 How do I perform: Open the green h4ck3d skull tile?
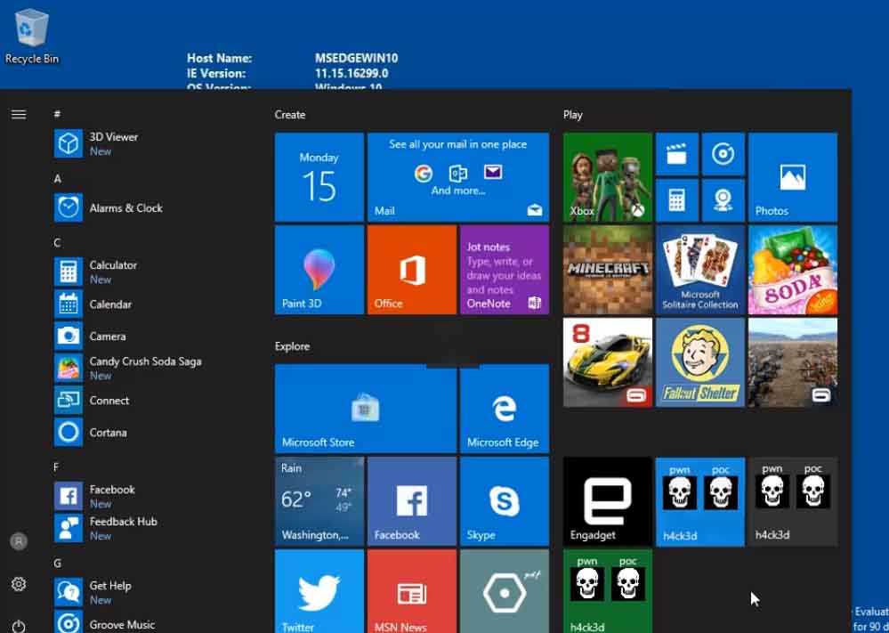pos(608,591)
